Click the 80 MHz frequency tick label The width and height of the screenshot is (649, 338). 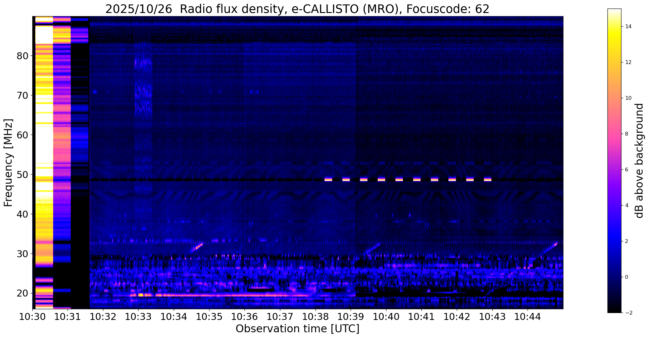tap(22, 56)
